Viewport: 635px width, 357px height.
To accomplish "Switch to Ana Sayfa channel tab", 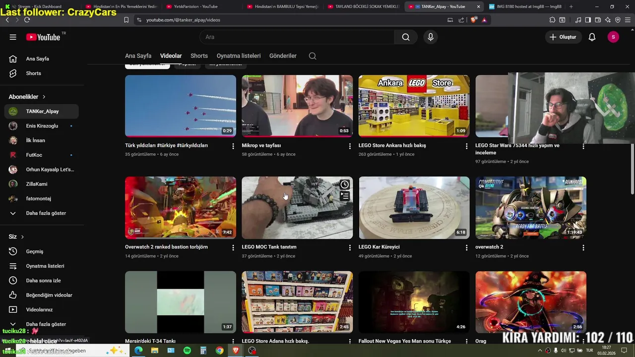I will tap(138, 56).
